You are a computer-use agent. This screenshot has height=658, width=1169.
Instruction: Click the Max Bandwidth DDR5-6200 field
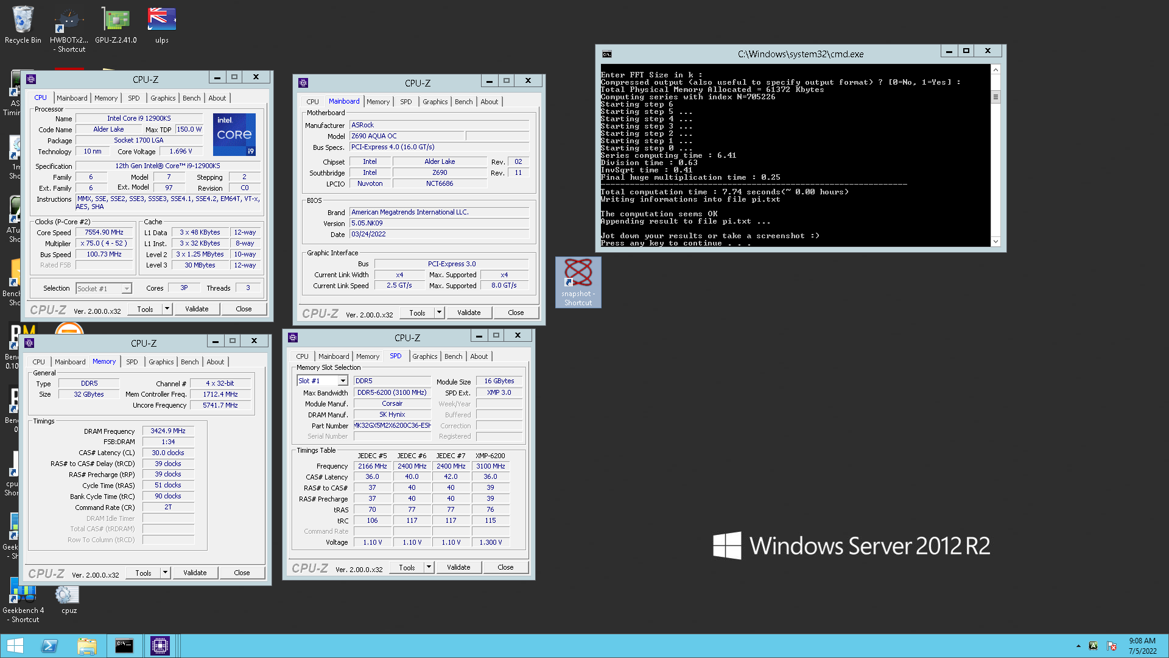point(392,392)
